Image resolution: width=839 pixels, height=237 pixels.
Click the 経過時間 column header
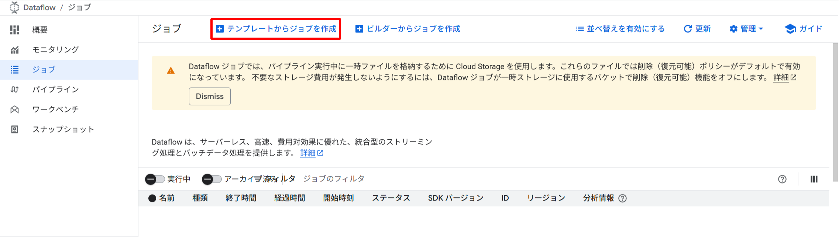tap(290, 198)
